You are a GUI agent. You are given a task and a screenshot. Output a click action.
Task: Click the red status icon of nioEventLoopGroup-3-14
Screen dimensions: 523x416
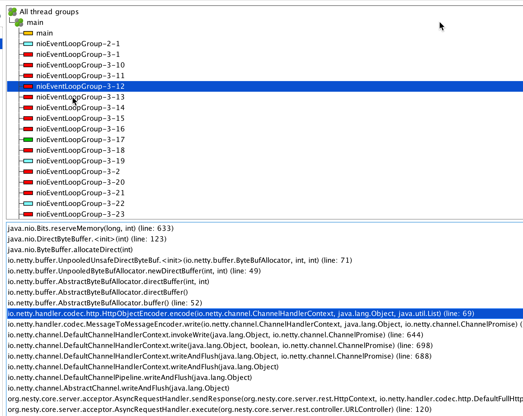[x=28, y=108]
